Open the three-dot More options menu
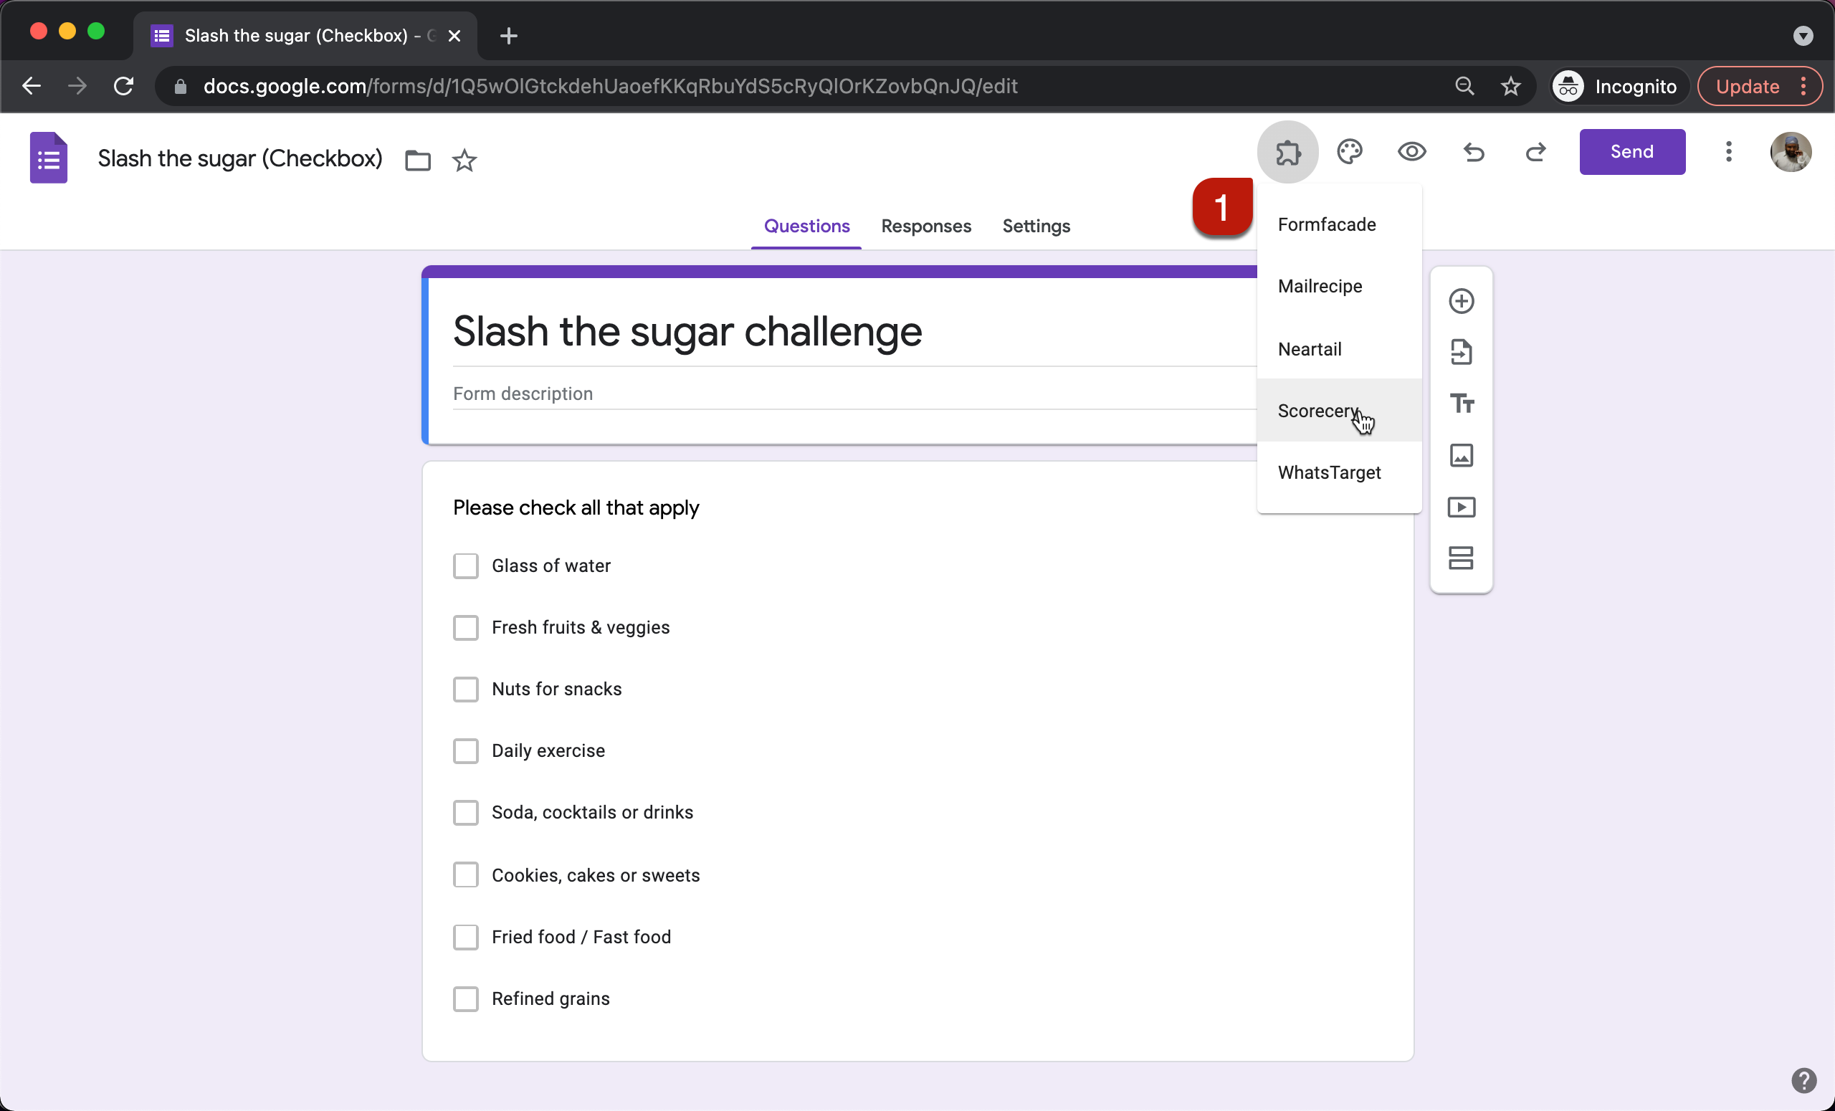 [x=1728, y=152]
